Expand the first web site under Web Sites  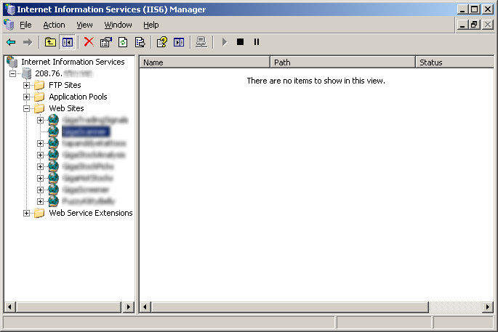[x=40, y=121]
